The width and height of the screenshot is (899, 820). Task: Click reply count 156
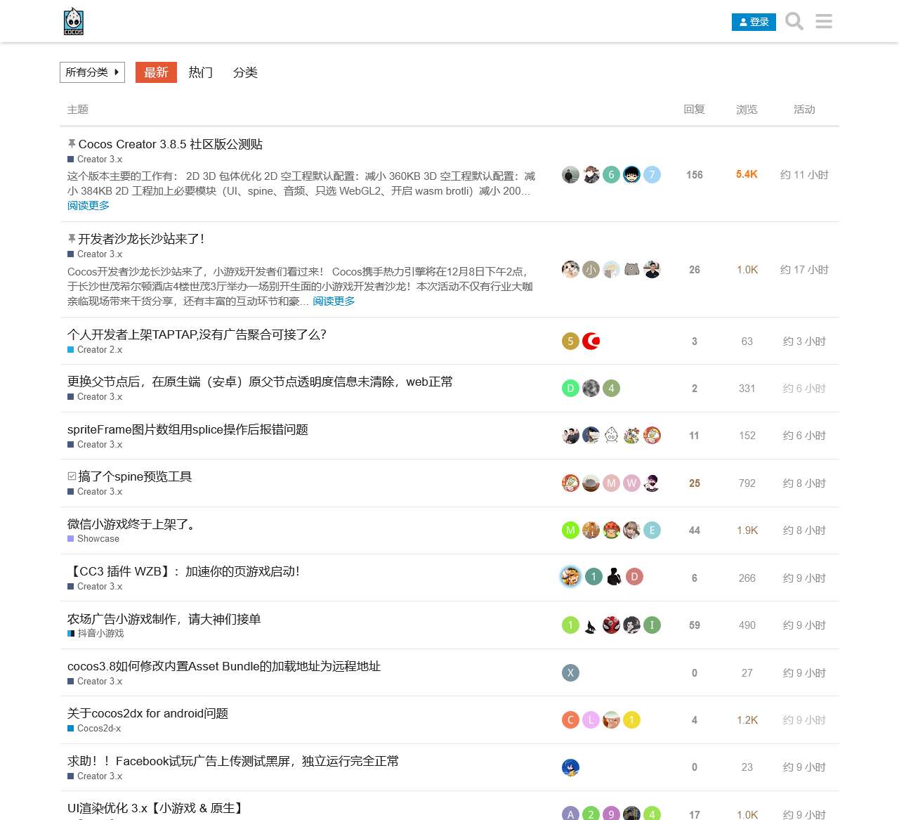(x=695, y=175)
